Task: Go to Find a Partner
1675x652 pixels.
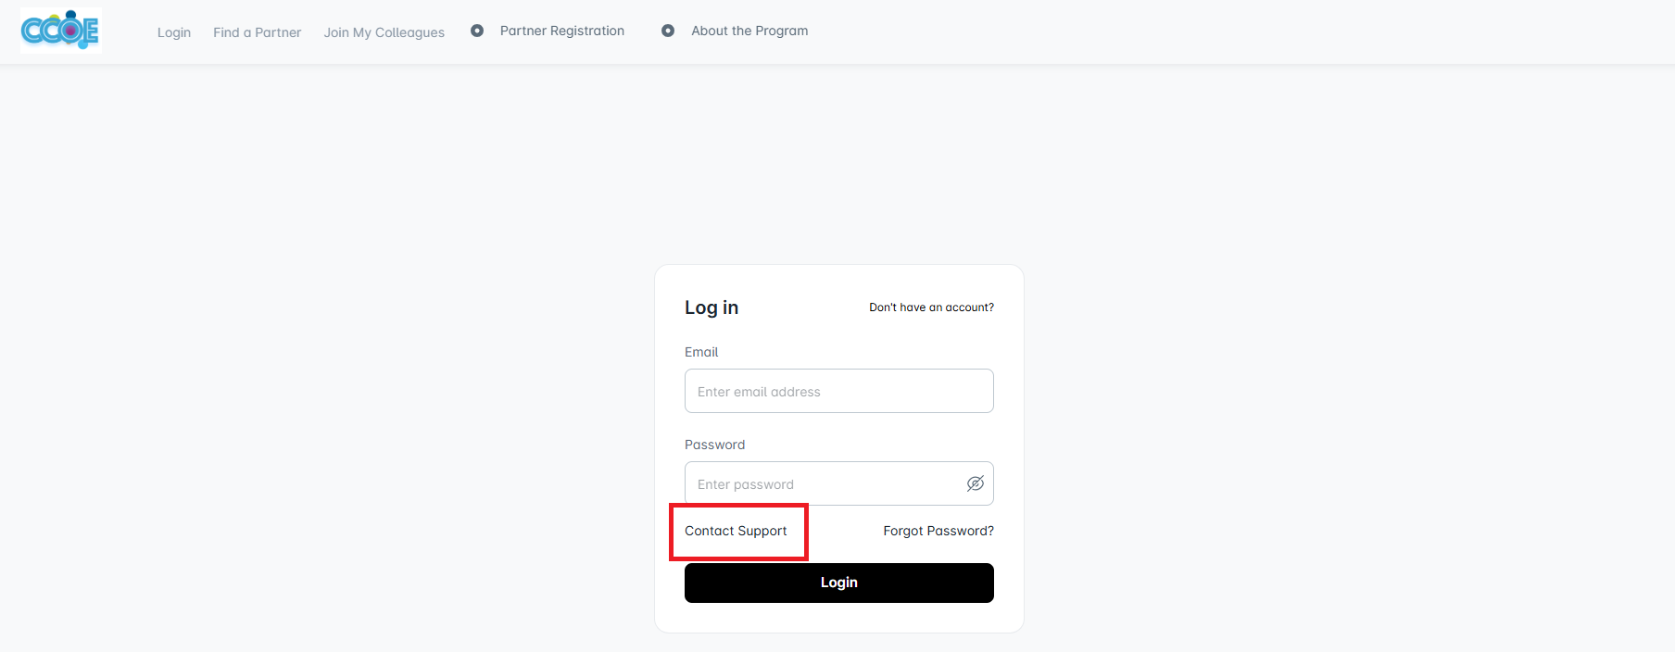Action: pyautogui.click(x=257, y=32)
